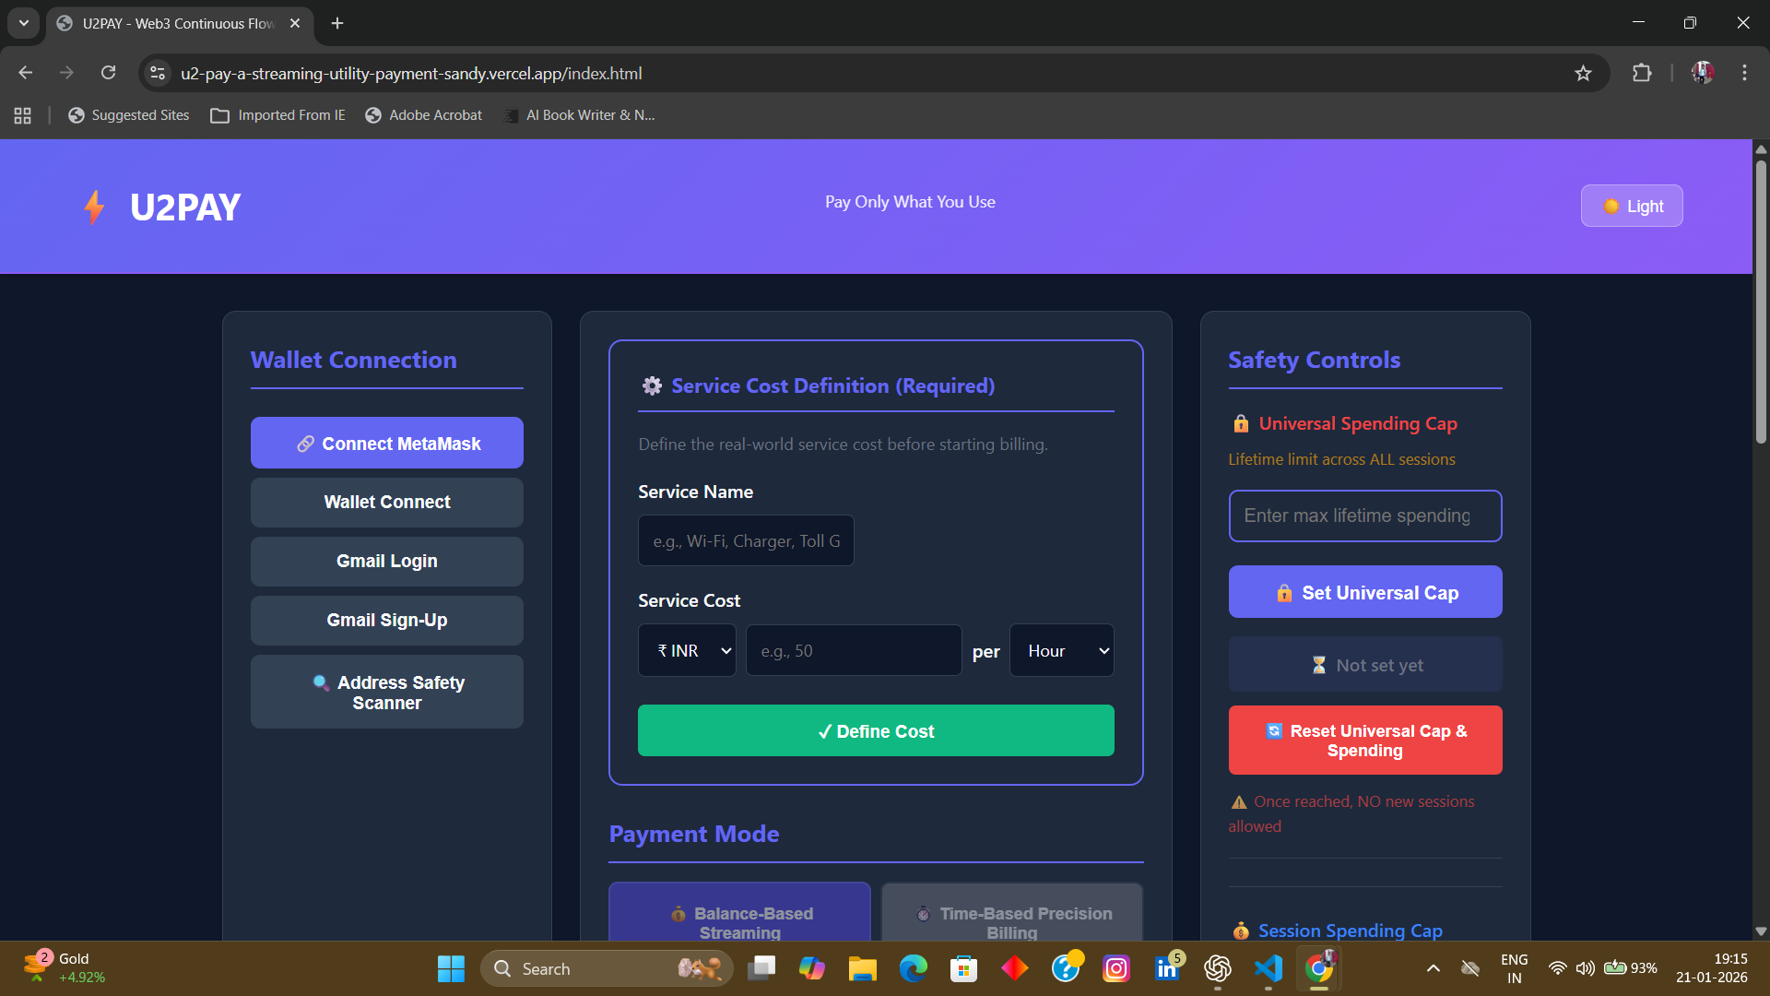Open the tab search dropdown arrow
Viewport: 1770px width, 996px height.
point(24,23)
